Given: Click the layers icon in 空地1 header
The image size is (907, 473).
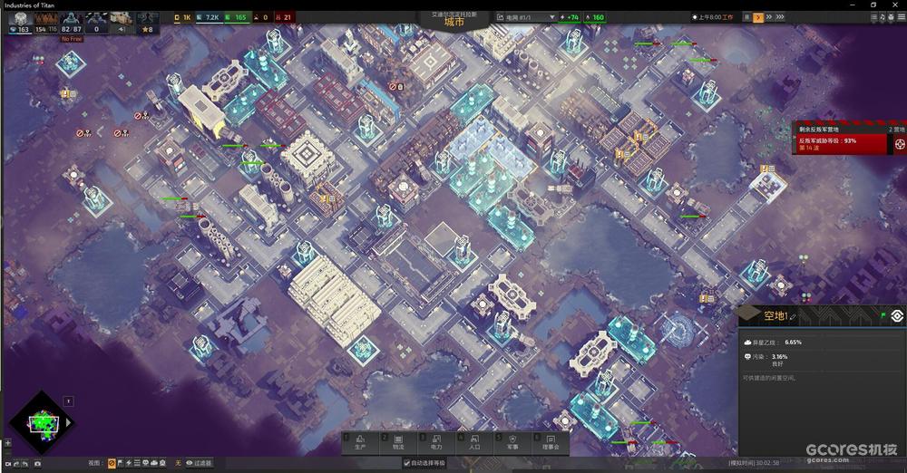Looking at the screenshot, I should coord(897,315).
